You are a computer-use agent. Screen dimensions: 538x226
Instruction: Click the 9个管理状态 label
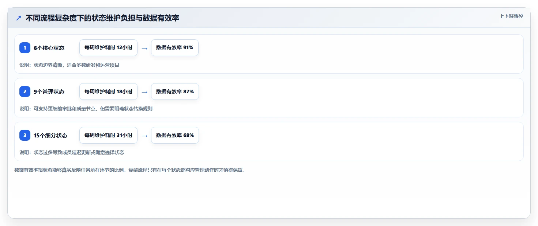tap(49, 91)
